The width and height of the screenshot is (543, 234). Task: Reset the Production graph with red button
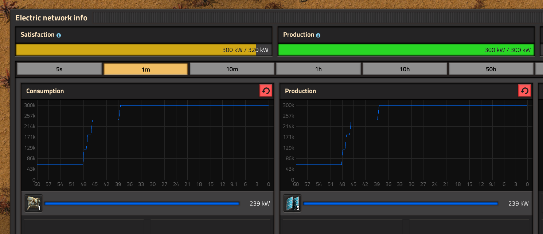(x=524, y=91)
